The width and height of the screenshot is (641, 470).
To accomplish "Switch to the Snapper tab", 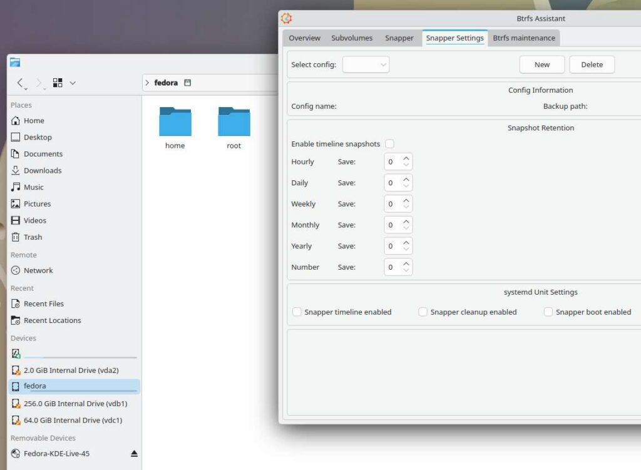I will coord(399,38).
